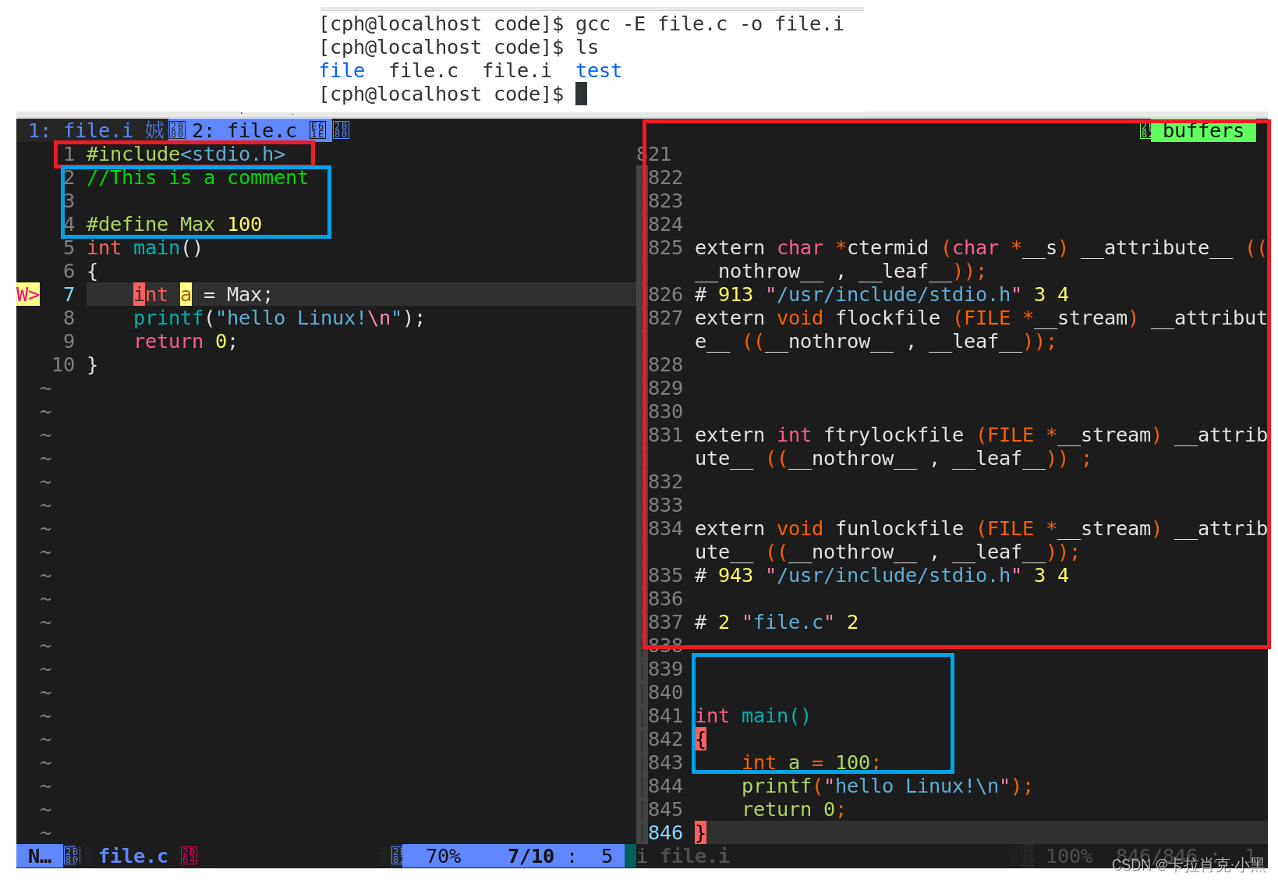Click the printf line 844 in file.i
The image size is (1278, 880).
pos(887,786)
